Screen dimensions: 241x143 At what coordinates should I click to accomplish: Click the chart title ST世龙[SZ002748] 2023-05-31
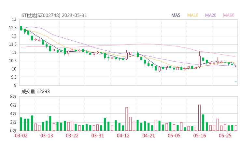click(x=54, y=15)
